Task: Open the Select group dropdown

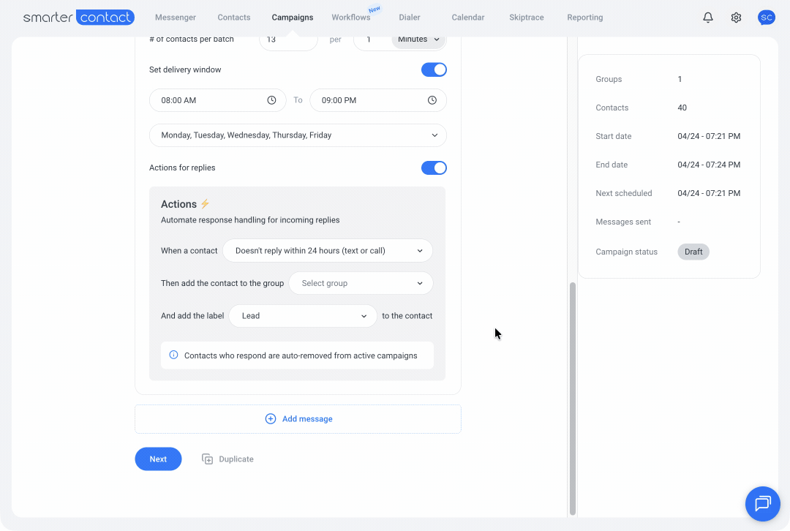Action: point(361,283)
